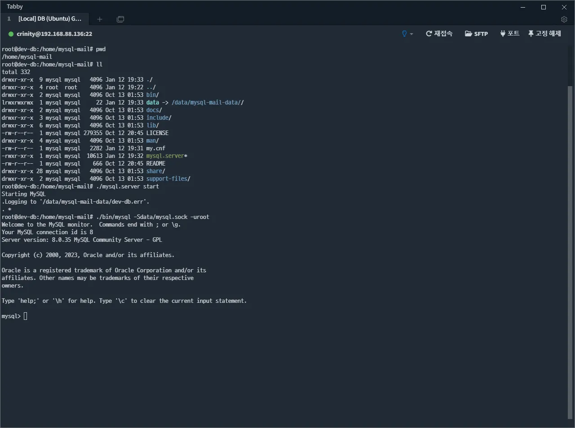This screenshot has height=428, width=575.
Task: Open the SFTP file browser
Action: click(476, 34)
